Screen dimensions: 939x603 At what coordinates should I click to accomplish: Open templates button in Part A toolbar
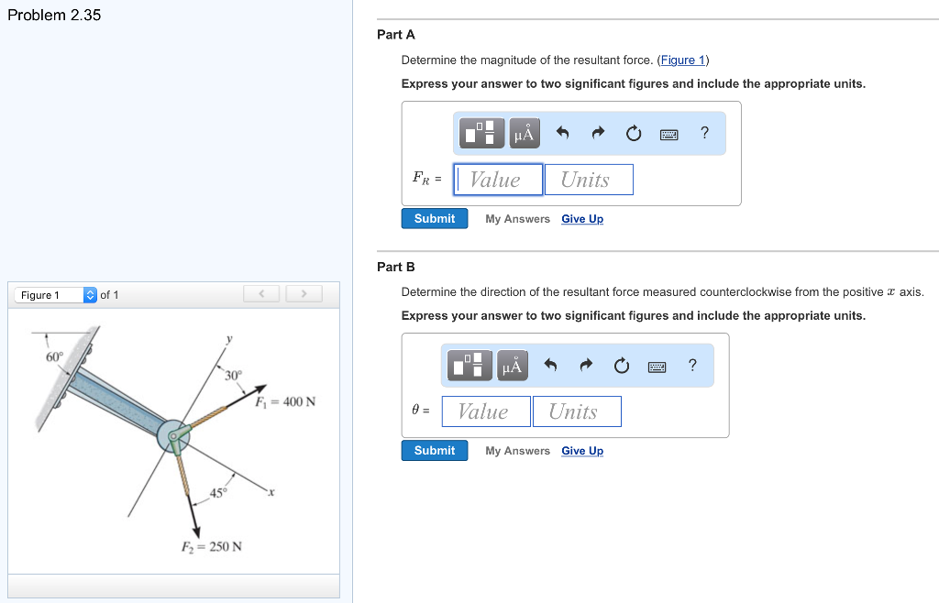pyautogui.click(x=483, y=134)
